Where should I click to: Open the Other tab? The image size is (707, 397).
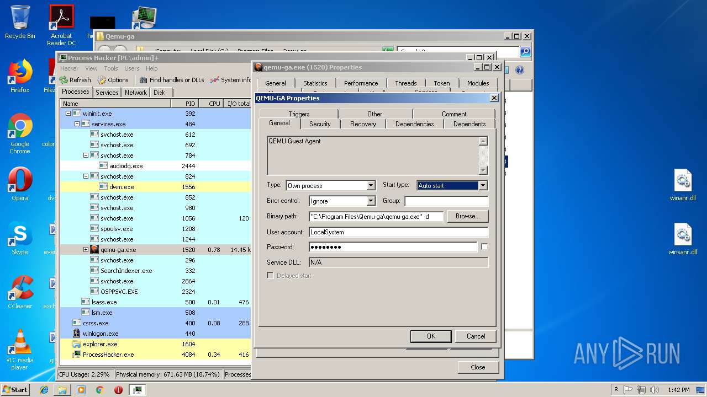click(374, 114)
